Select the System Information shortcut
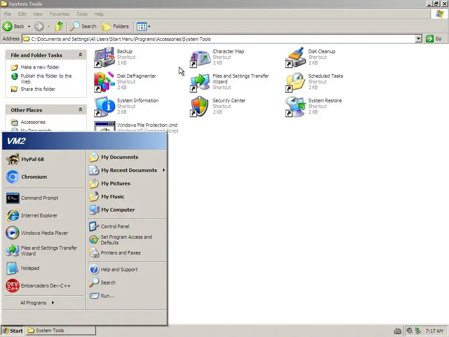 pos(126,106)
